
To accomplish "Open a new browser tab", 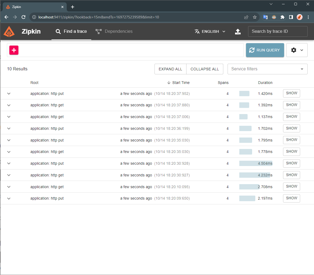I will pos(73,7).
